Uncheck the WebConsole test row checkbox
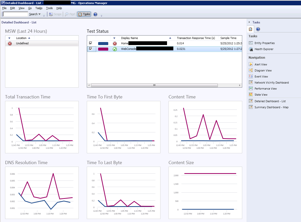Viewport: 301px width, 222px height. coord(91,49)
